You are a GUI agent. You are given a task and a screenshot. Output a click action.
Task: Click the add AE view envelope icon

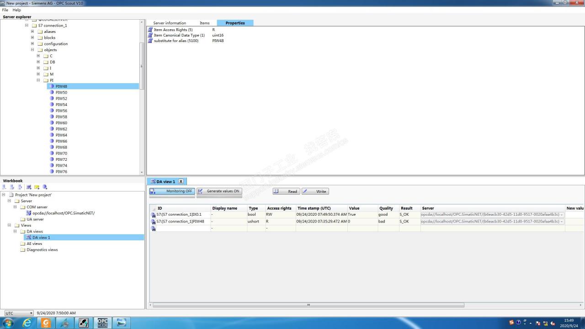pyautogui.click(x=37, y=187)
